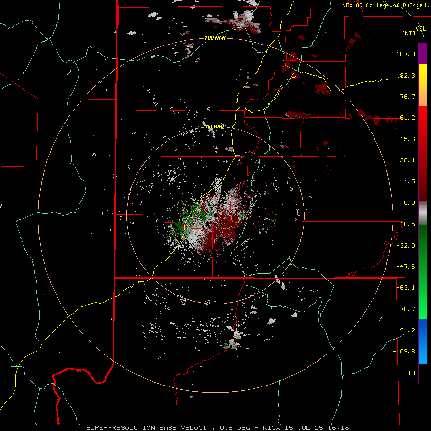Click the -0.9 velocity scale value
Screen dimensions: 431x431
(x=408, y=203)
